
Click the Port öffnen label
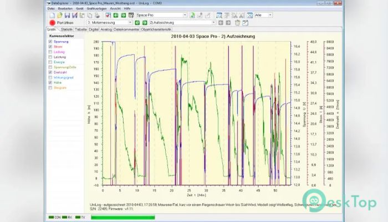point(65,23)
